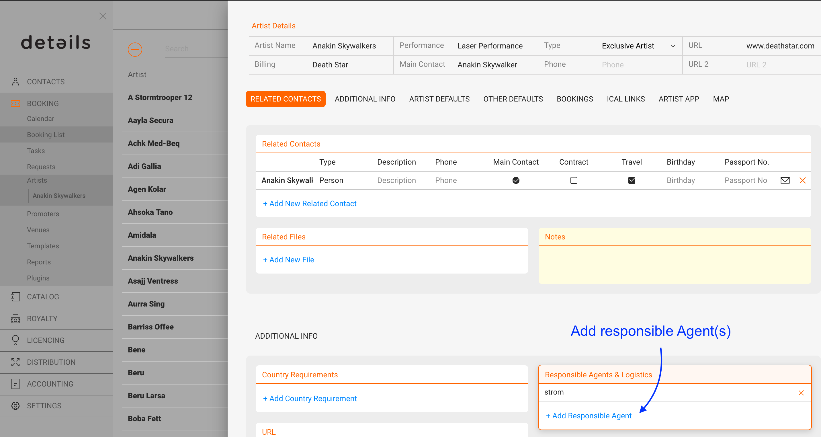Image resolution: width=821 pixels, height=437 pixels.
Task: Select artist Boba Fett
Action: [144, 419]
